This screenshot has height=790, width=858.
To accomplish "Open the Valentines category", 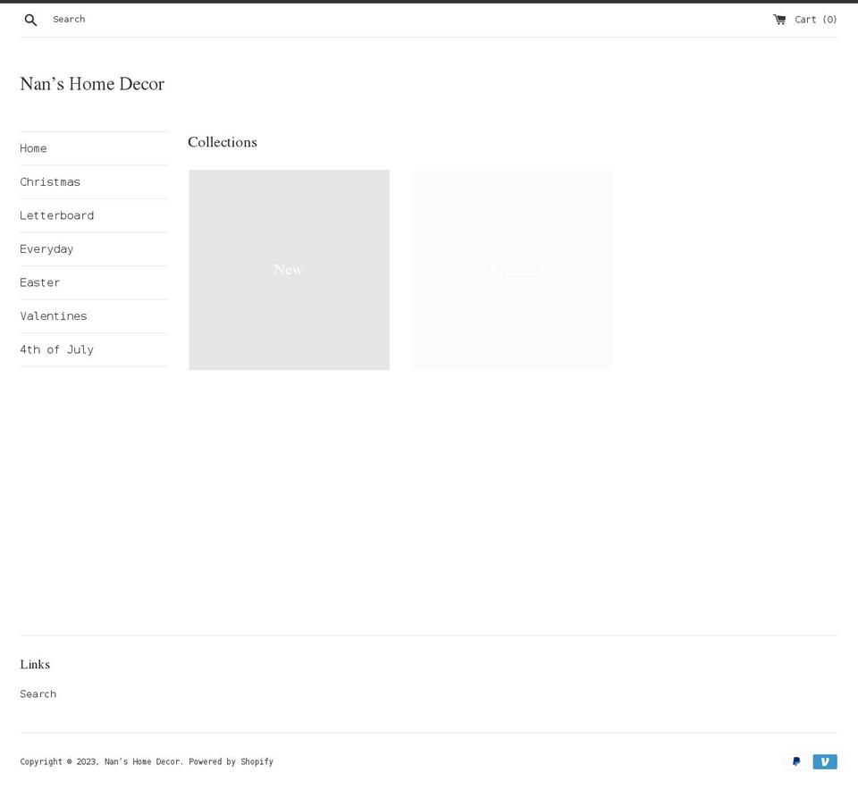I will (53, 315).
